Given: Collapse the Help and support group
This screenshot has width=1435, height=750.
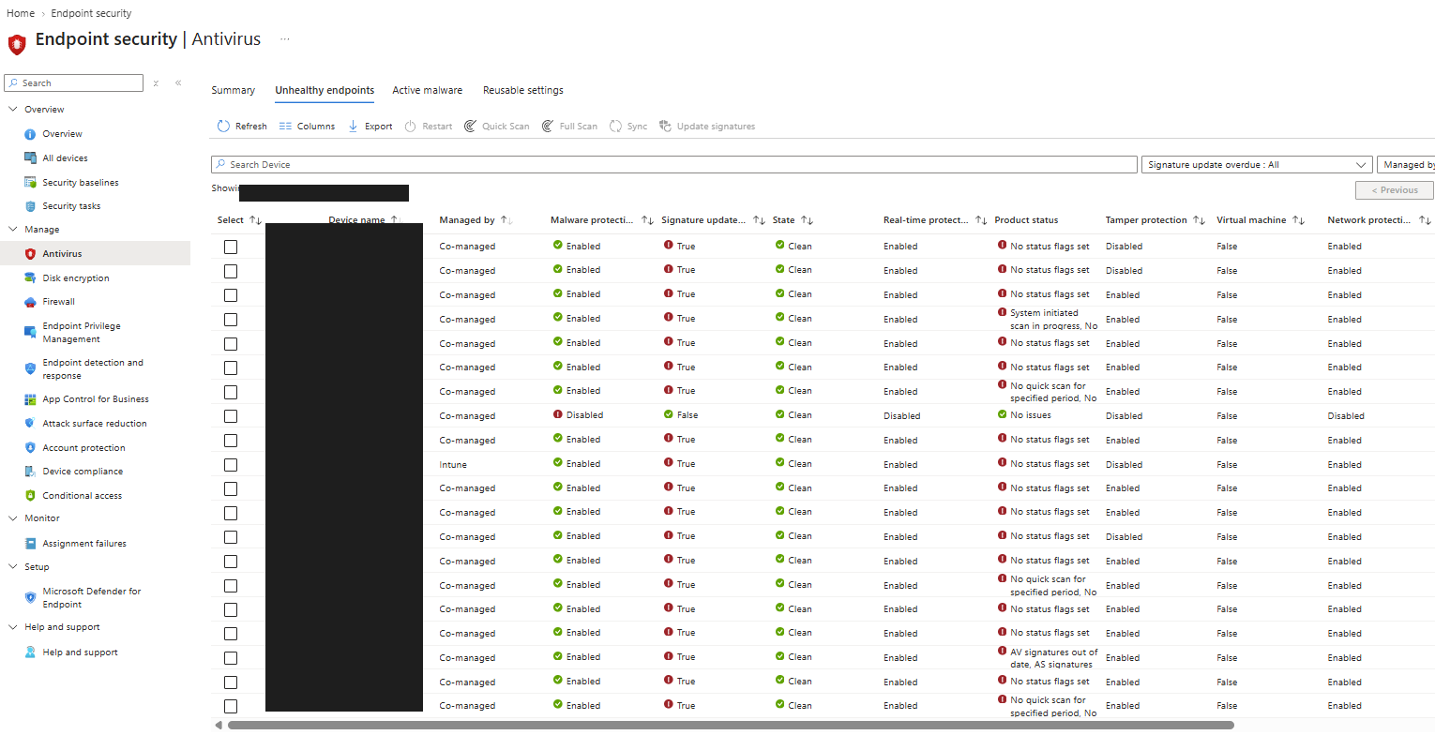Looking at the screenshot, I should 13,627.
